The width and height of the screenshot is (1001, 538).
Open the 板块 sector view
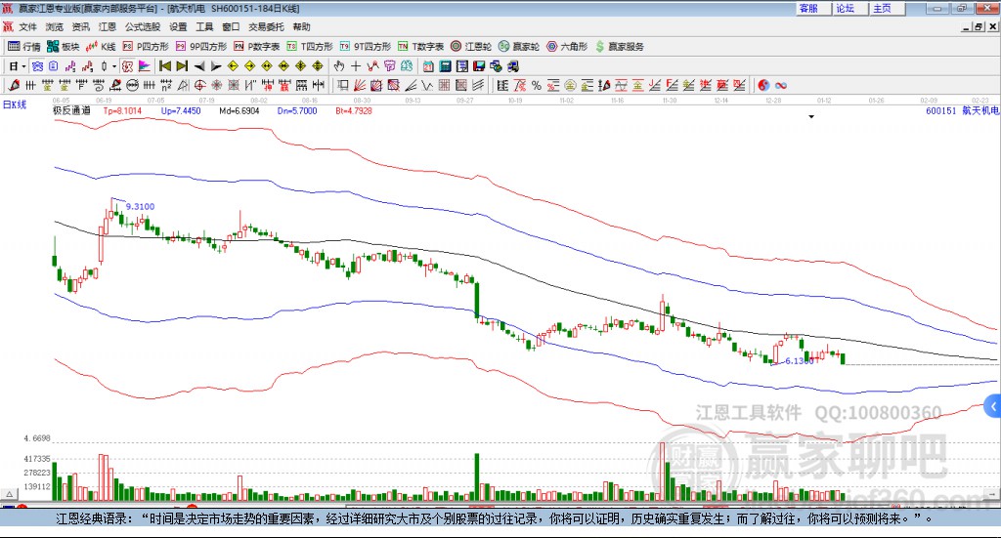point(63,47)
